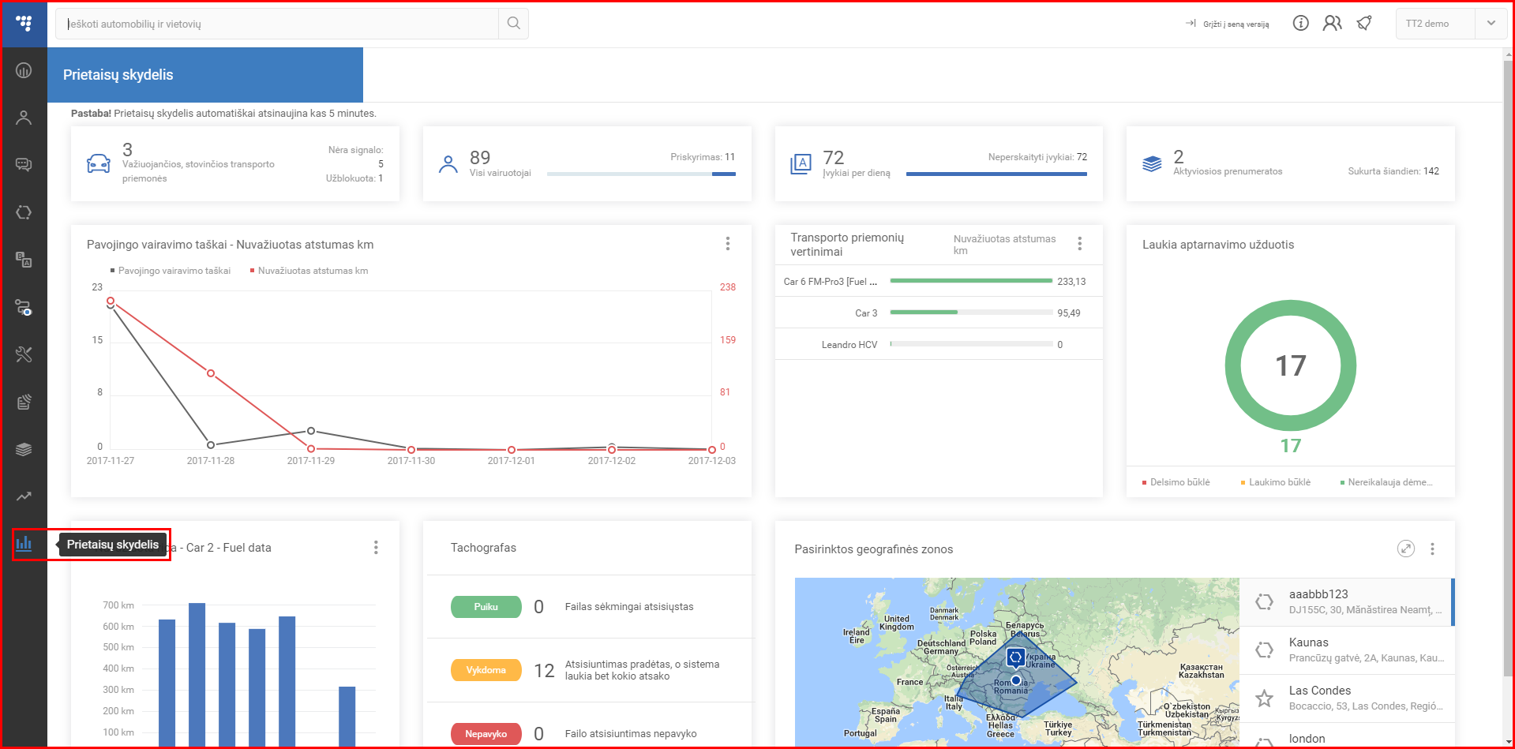Viewport: 1515px width, 749px height.
Task: Open the info circle icon in header
Action: tap(1300, 24)
